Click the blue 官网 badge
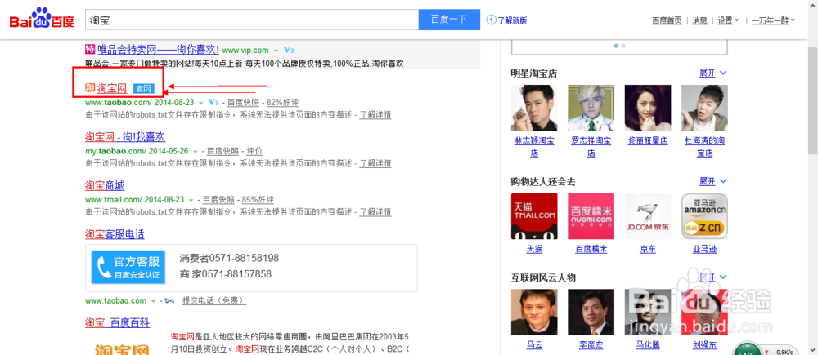This screenshot has width=818, height=355. [143, 88]
